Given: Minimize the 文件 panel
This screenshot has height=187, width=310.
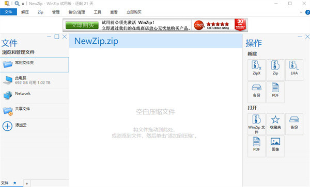Looking at the screenshot, I should (x=49, y=37).
